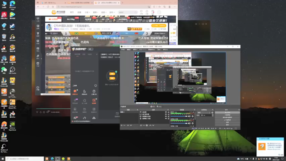Open Microsoft Edge desktop shortcut
Screen dimensions: 286x161
pyautogui.click(x=13, y=5)
